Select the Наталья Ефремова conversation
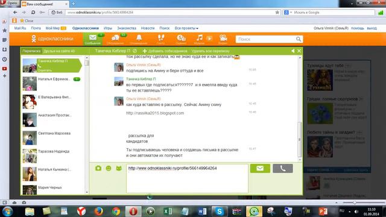 tap(52, 84)
